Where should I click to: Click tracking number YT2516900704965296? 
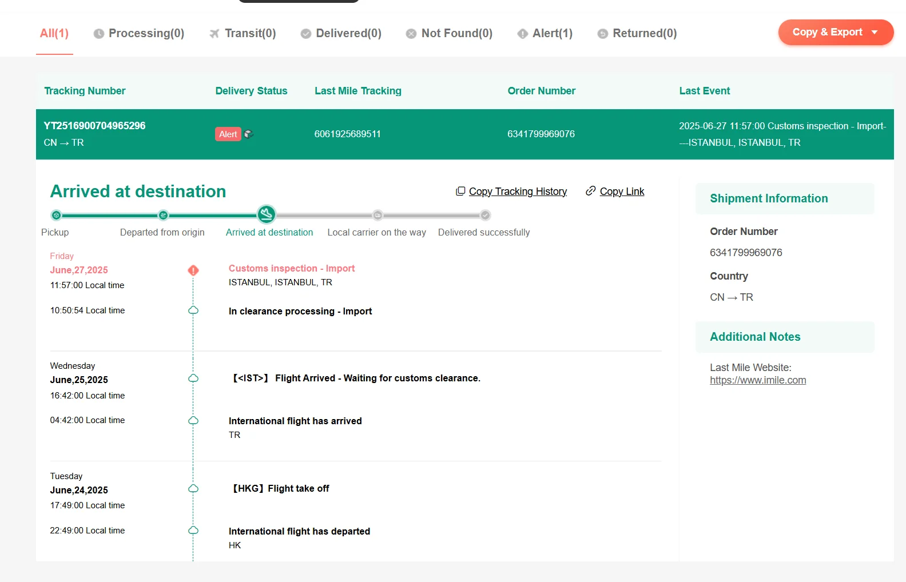click(x=94, y=126)
